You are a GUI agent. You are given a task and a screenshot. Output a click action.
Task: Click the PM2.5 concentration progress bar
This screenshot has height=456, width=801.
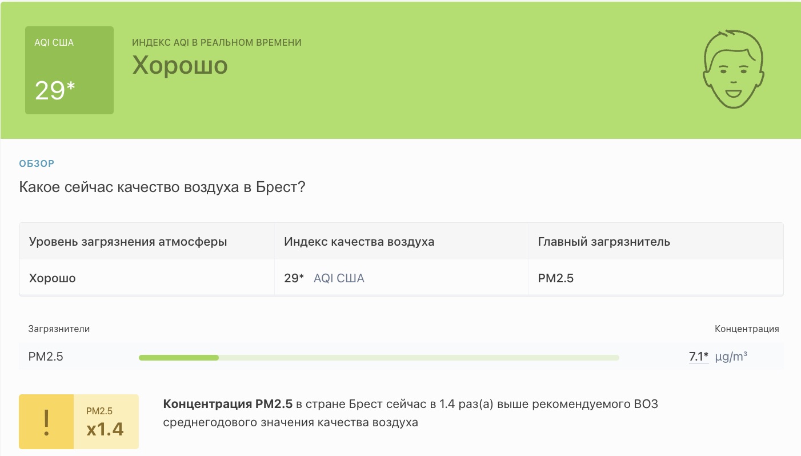click(379, 357)
